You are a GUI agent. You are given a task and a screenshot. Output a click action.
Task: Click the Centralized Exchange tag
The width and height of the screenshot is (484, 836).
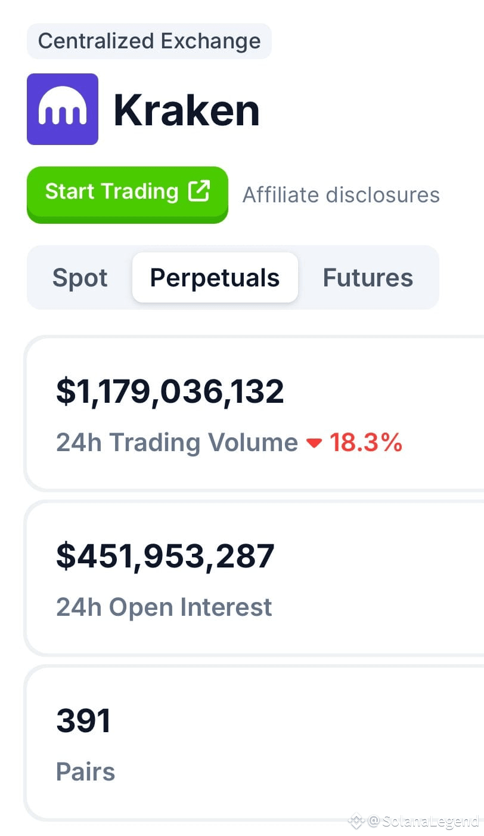pos(149,41)
